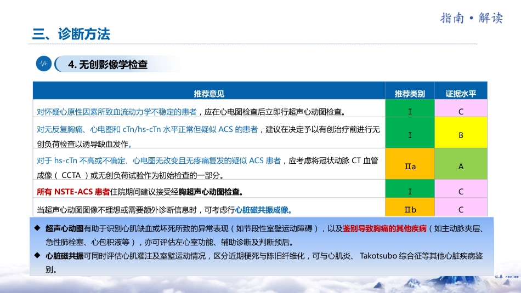Click the bold bullet term 超声心动图
Screen dimensions: 521x293
pos(65,228)
